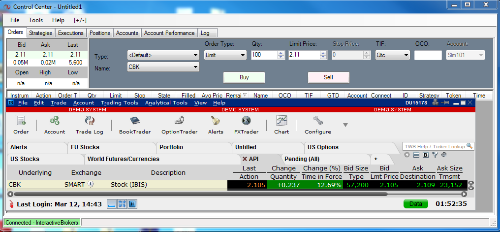
Task: Click the Control Center title bar logo icon
Action: coord(7,7)
